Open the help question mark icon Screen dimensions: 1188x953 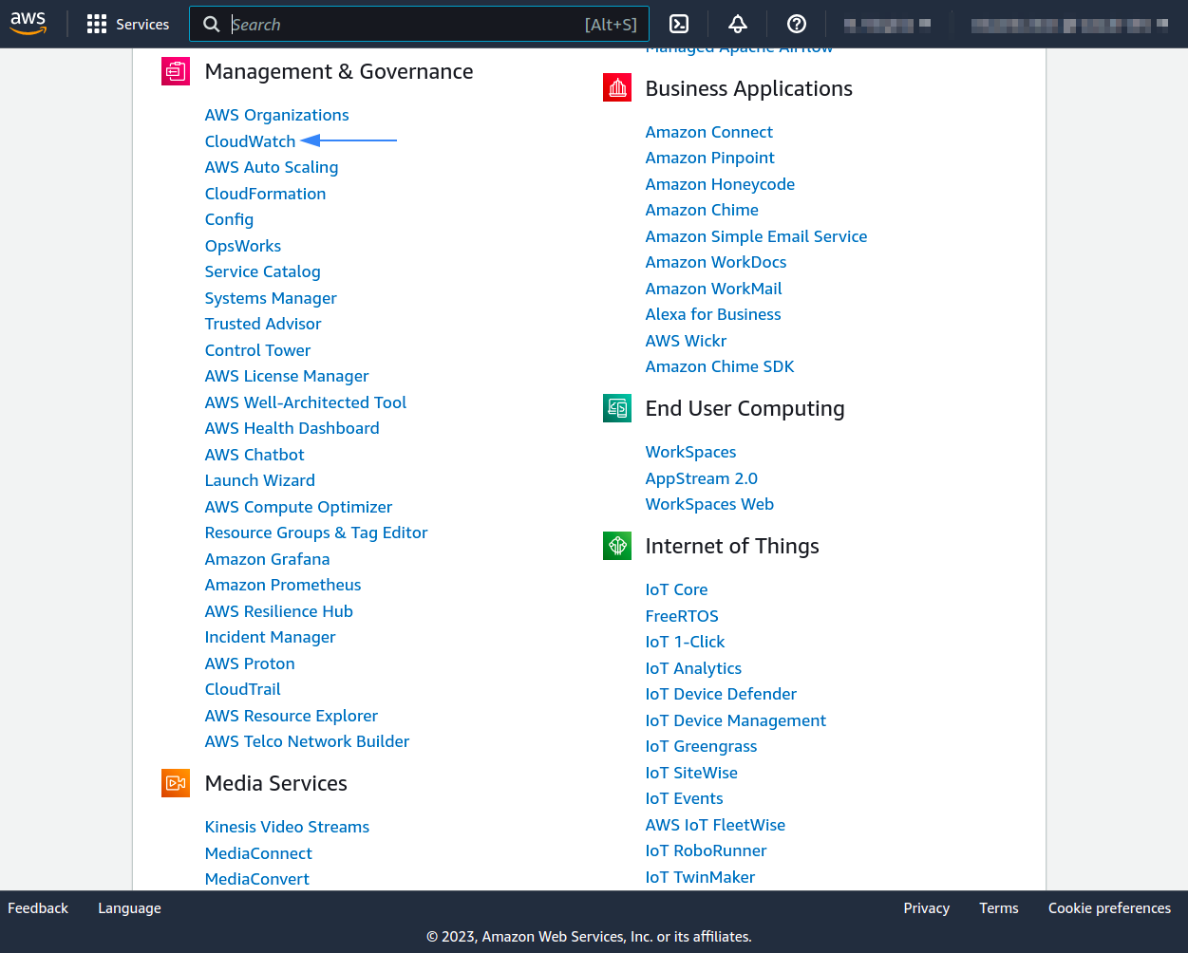click(797, 25)
